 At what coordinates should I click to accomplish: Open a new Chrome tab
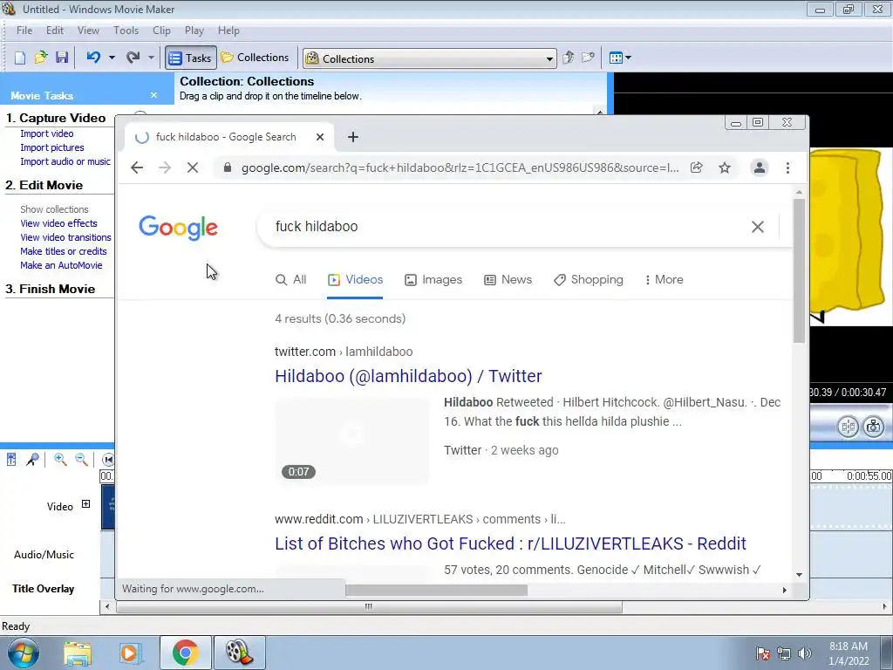353,137
